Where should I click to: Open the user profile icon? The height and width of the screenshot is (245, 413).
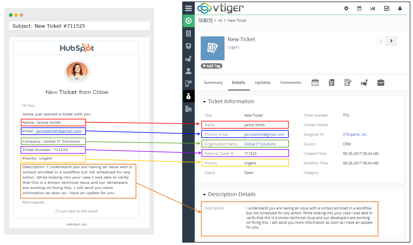click(400, 8)
